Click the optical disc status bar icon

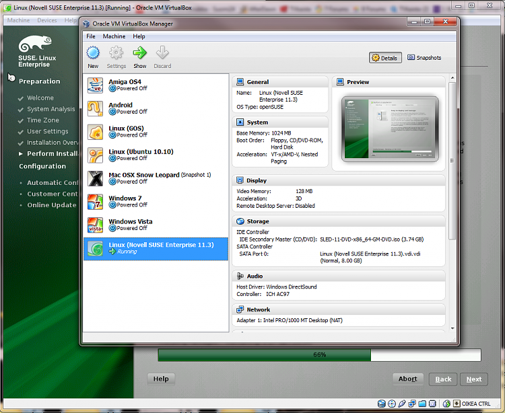392,404
